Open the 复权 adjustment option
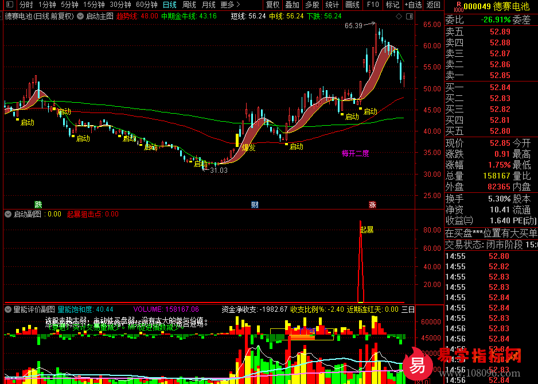Screen dimensions: 538x384 tap(273, 5)
